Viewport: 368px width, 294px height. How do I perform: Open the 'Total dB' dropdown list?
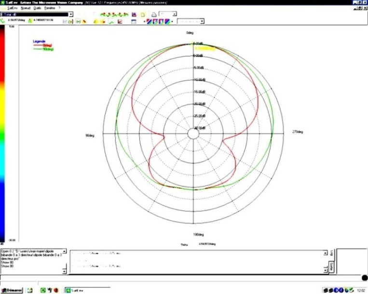point(71,14)
